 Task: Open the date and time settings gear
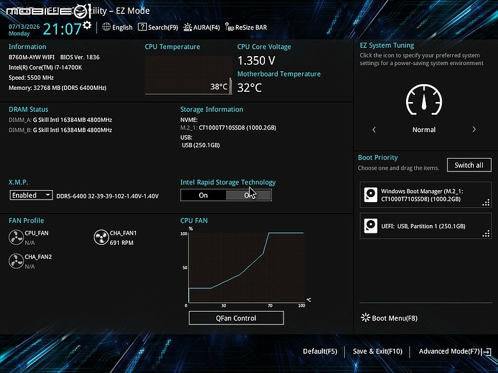click(87, 25)
